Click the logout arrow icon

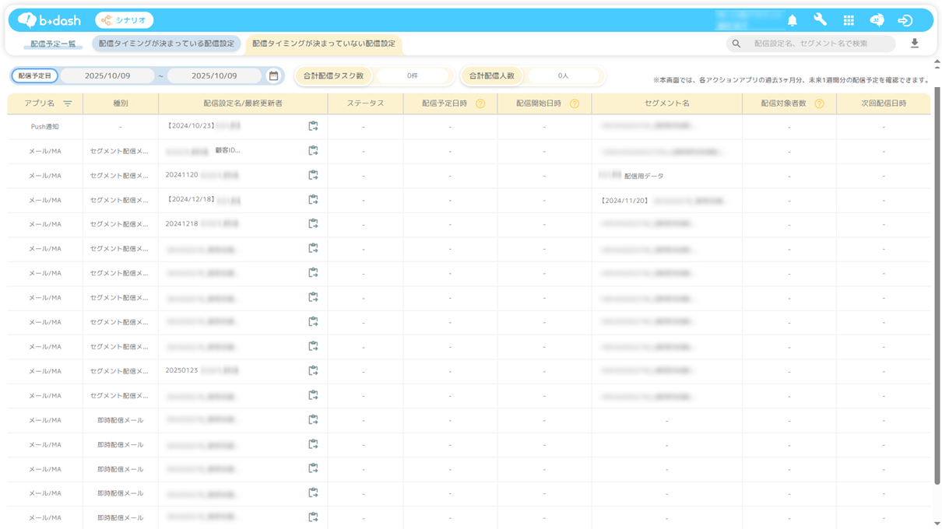tap(905, 20)
